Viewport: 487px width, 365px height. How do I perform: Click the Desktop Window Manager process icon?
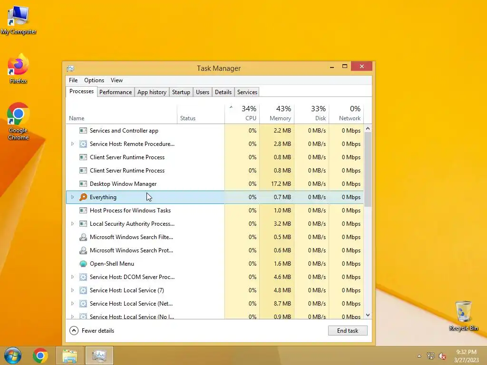(83, 184)
